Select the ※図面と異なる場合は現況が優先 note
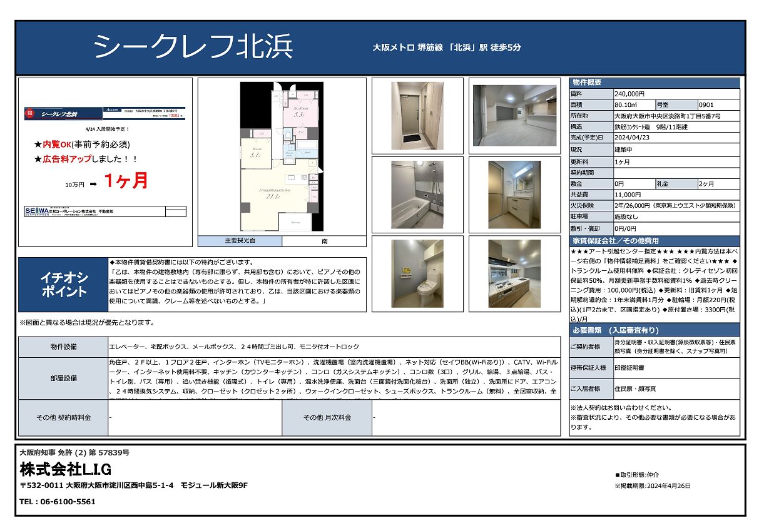Image resolution: width=759 pixels, height=523 pixels. (x=87, y=323)
